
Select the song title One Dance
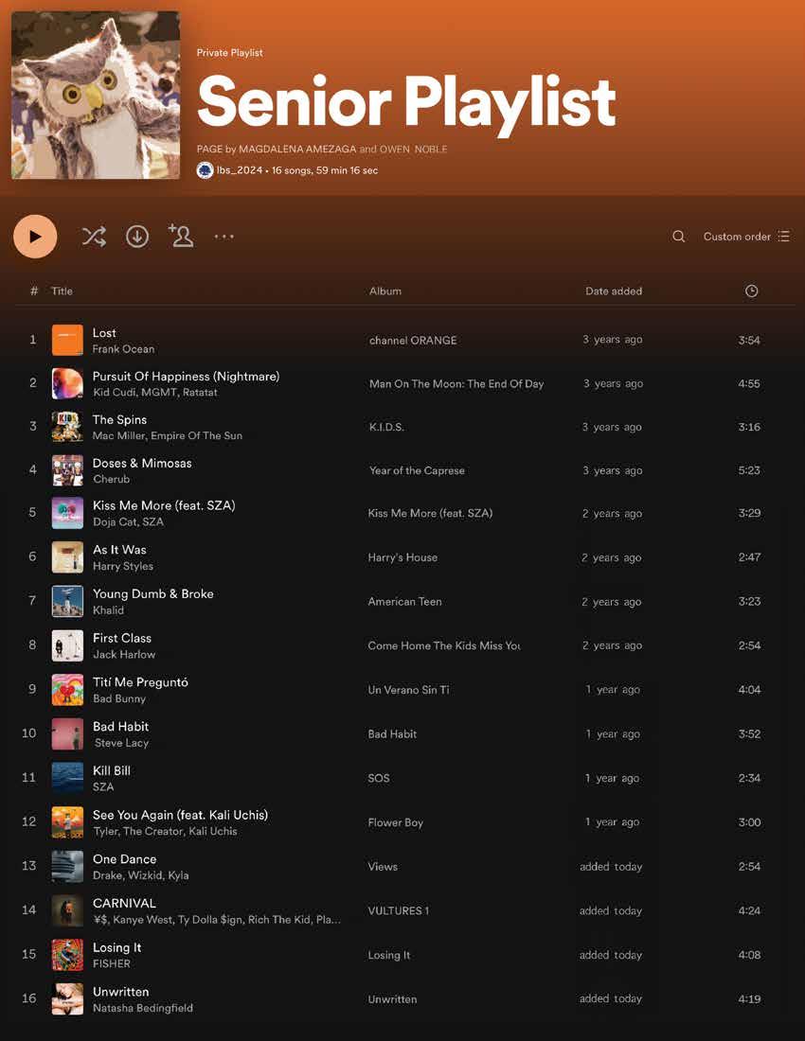(125, 859)
